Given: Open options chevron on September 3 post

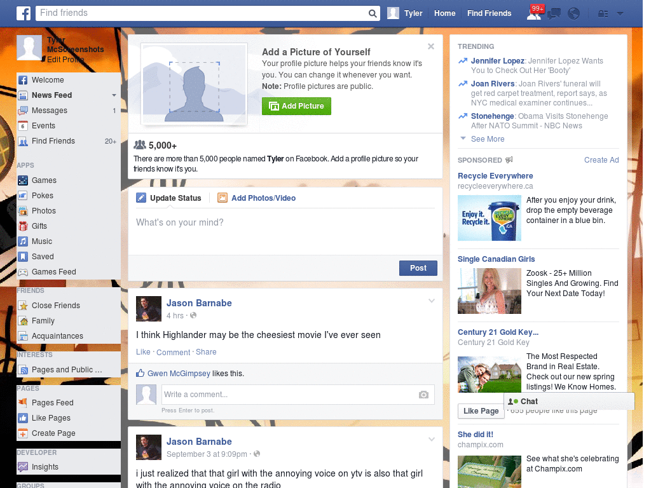Looking at the screenshot, I should (x=432, y=439).
